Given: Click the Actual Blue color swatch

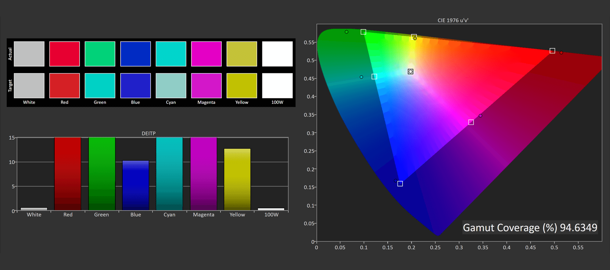Looking at the screenshot, I should 135,54.
